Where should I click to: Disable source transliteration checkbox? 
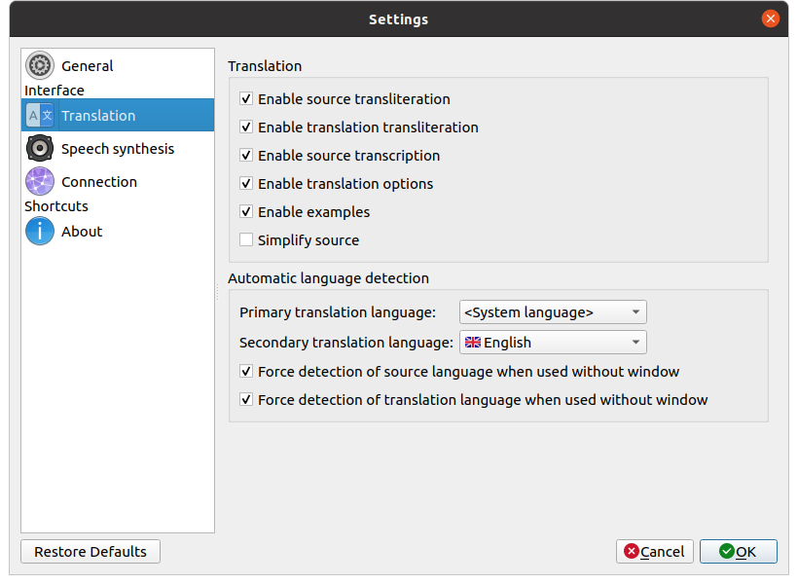point(247,99)
